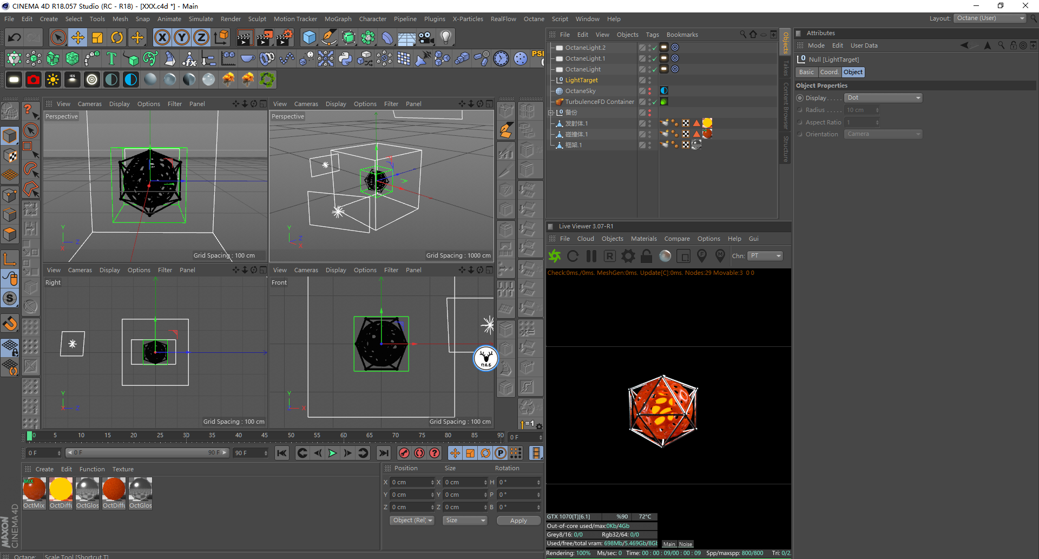Toggle Z axis lock
Viewport: 1039px width, 559px height.
[x=201, y=37]
